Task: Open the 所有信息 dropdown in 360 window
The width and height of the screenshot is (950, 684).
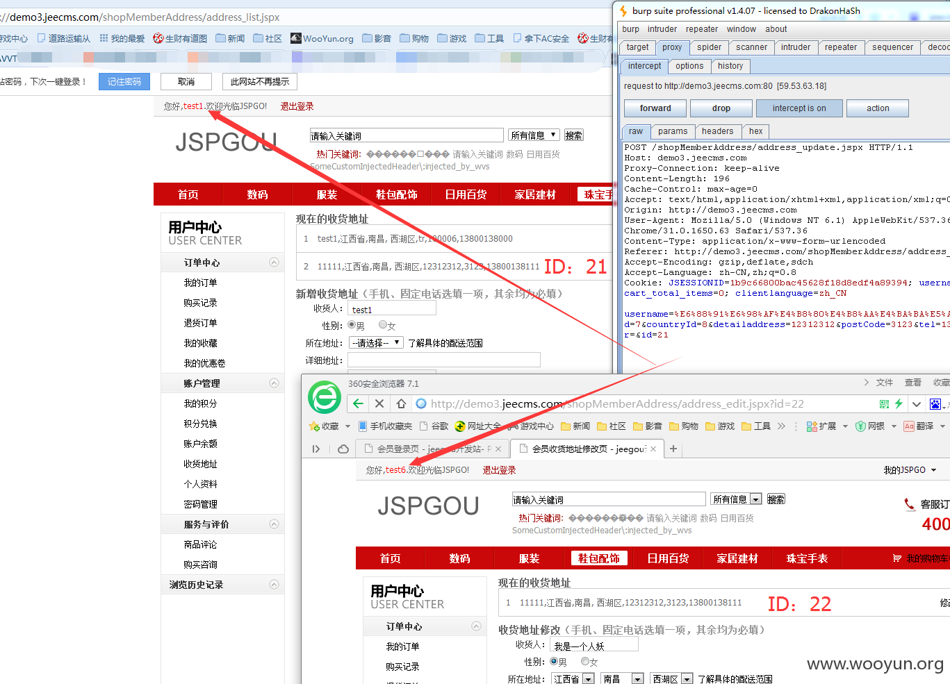Action: 736,499
